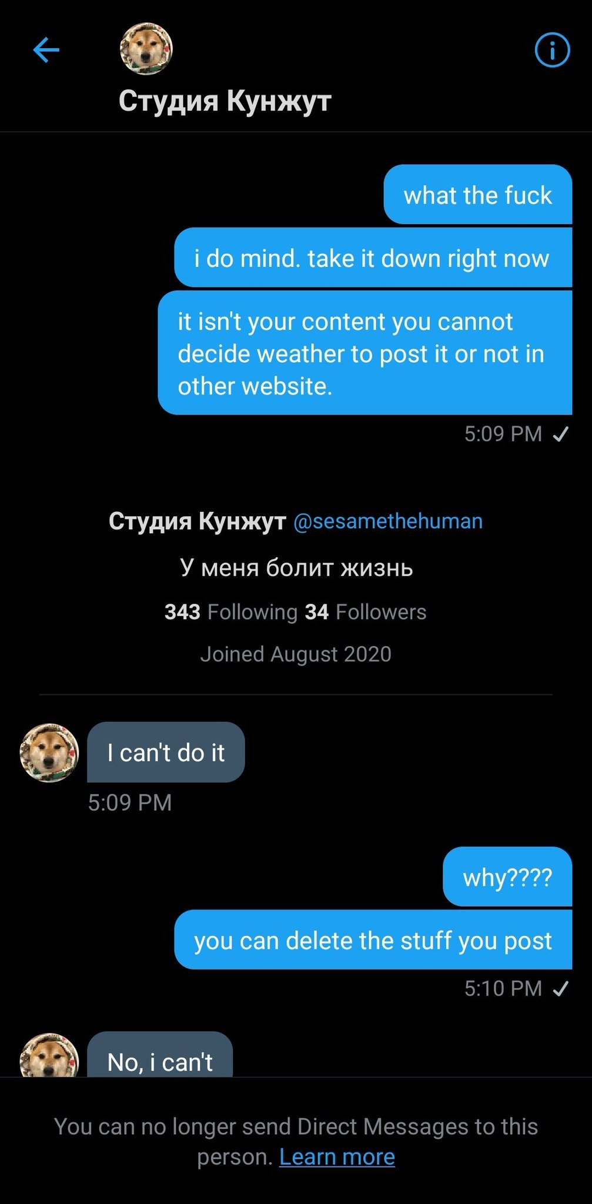Tap "you can delete the stuff" message
Screen dimensions: 592x1204
(373, 940)
